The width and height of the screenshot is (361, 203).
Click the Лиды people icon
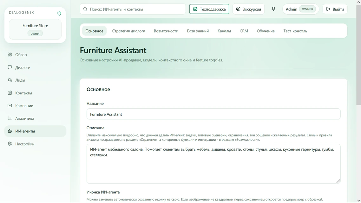(10, 80)
